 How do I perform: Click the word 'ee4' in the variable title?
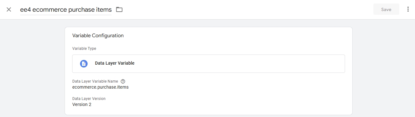coord(25,9)
